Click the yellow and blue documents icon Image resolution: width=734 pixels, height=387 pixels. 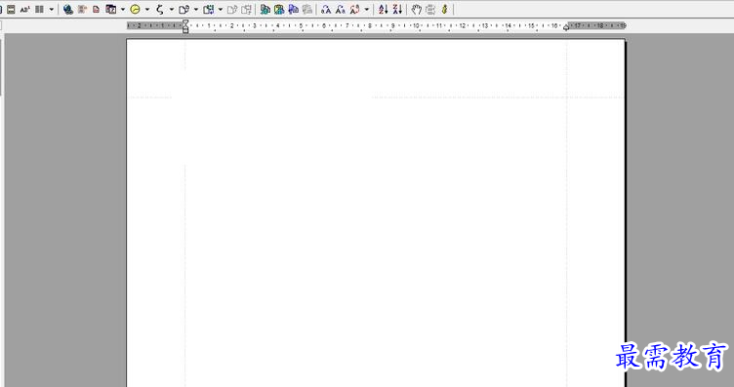(x=279, y=9)
